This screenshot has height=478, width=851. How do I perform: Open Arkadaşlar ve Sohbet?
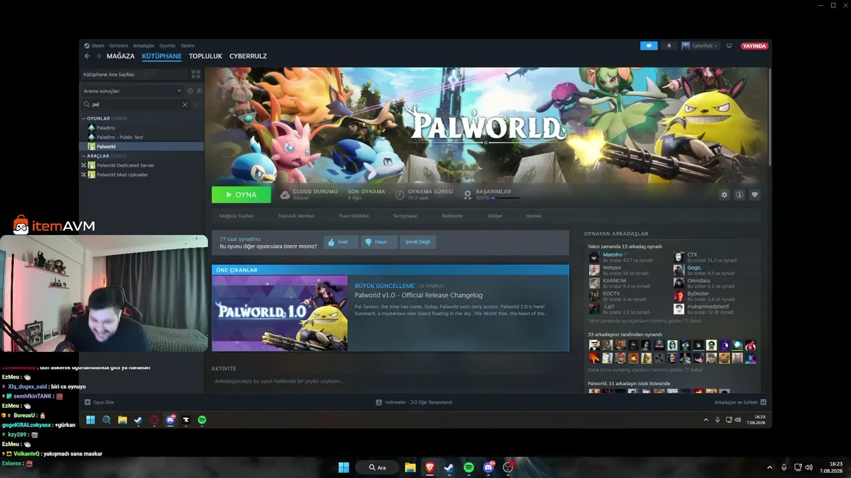click(x=740, y=402)
